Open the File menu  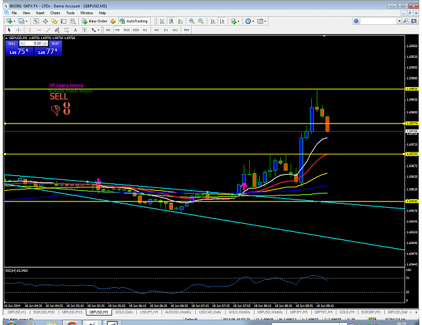click(14, 13)
